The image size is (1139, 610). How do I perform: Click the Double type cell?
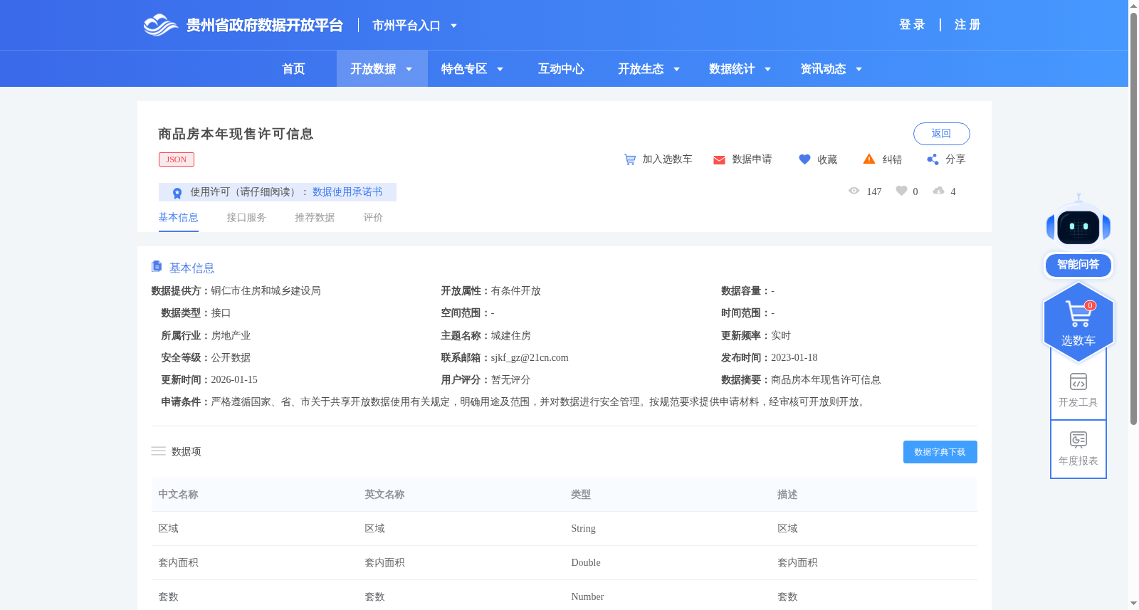(x=586, y=563)
